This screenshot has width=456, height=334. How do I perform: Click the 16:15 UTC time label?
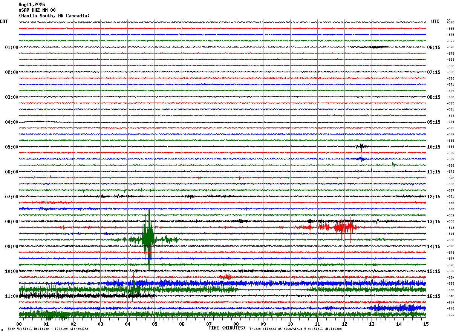[x=434, y=296]
